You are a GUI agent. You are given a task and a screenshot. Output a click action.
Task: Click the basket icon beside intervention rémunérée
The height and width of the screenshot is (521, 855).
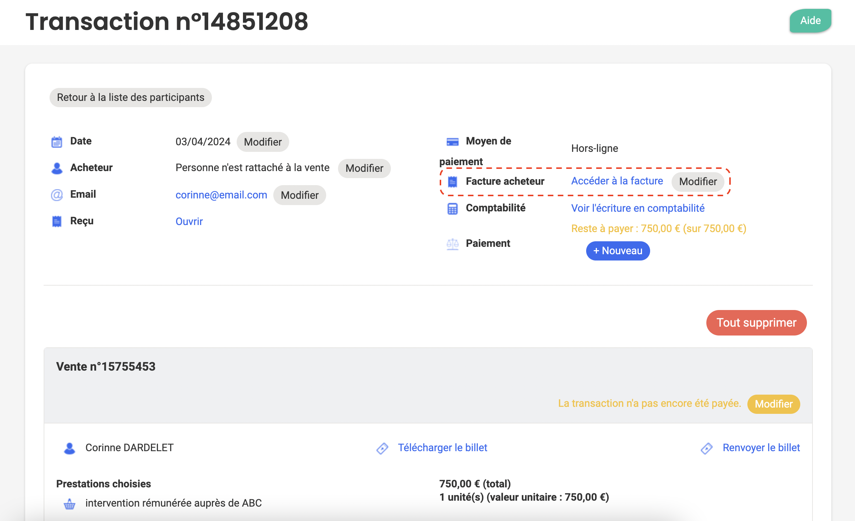pos(70,504)
